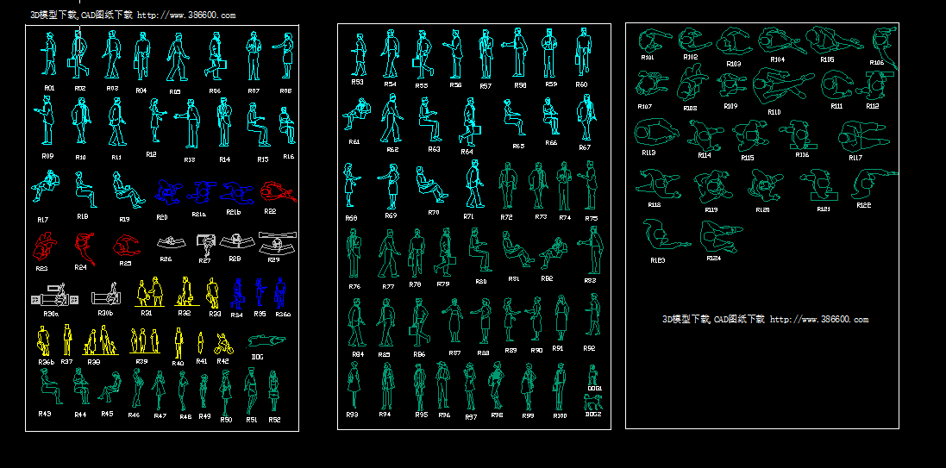Click the R12 label text
The width and height of the screenshot is (946, 468).
(151, 154)
